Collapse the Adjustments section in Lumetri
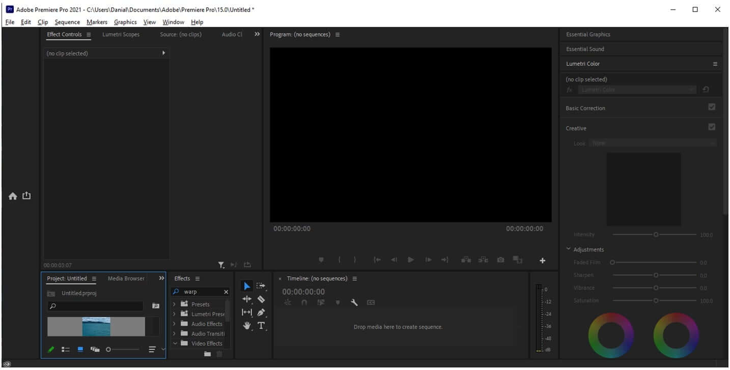 (569, 249)
